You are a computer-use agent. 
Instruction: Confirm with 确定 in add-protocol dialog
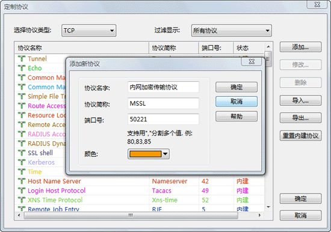[x=237, y=87]
